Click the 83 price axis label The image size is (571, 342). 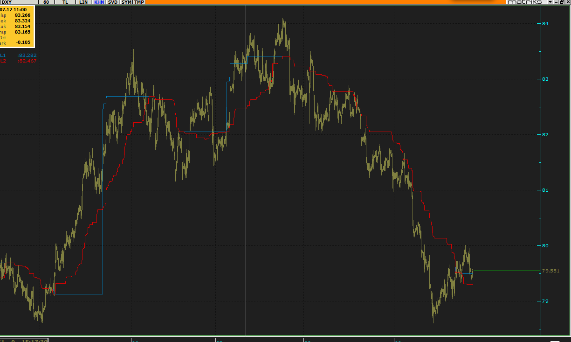(545, 79)
